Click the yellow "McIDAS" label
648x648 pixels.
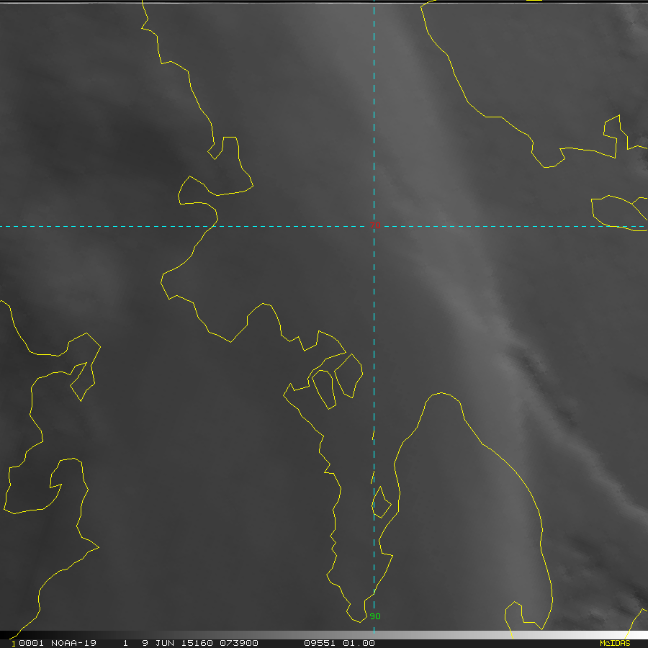615,643
